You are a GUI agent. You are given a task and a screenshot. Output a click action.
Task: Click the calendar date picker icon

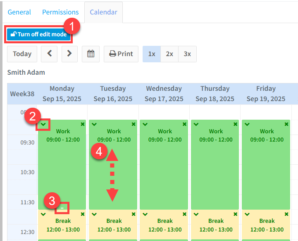(x=91, y=54)
